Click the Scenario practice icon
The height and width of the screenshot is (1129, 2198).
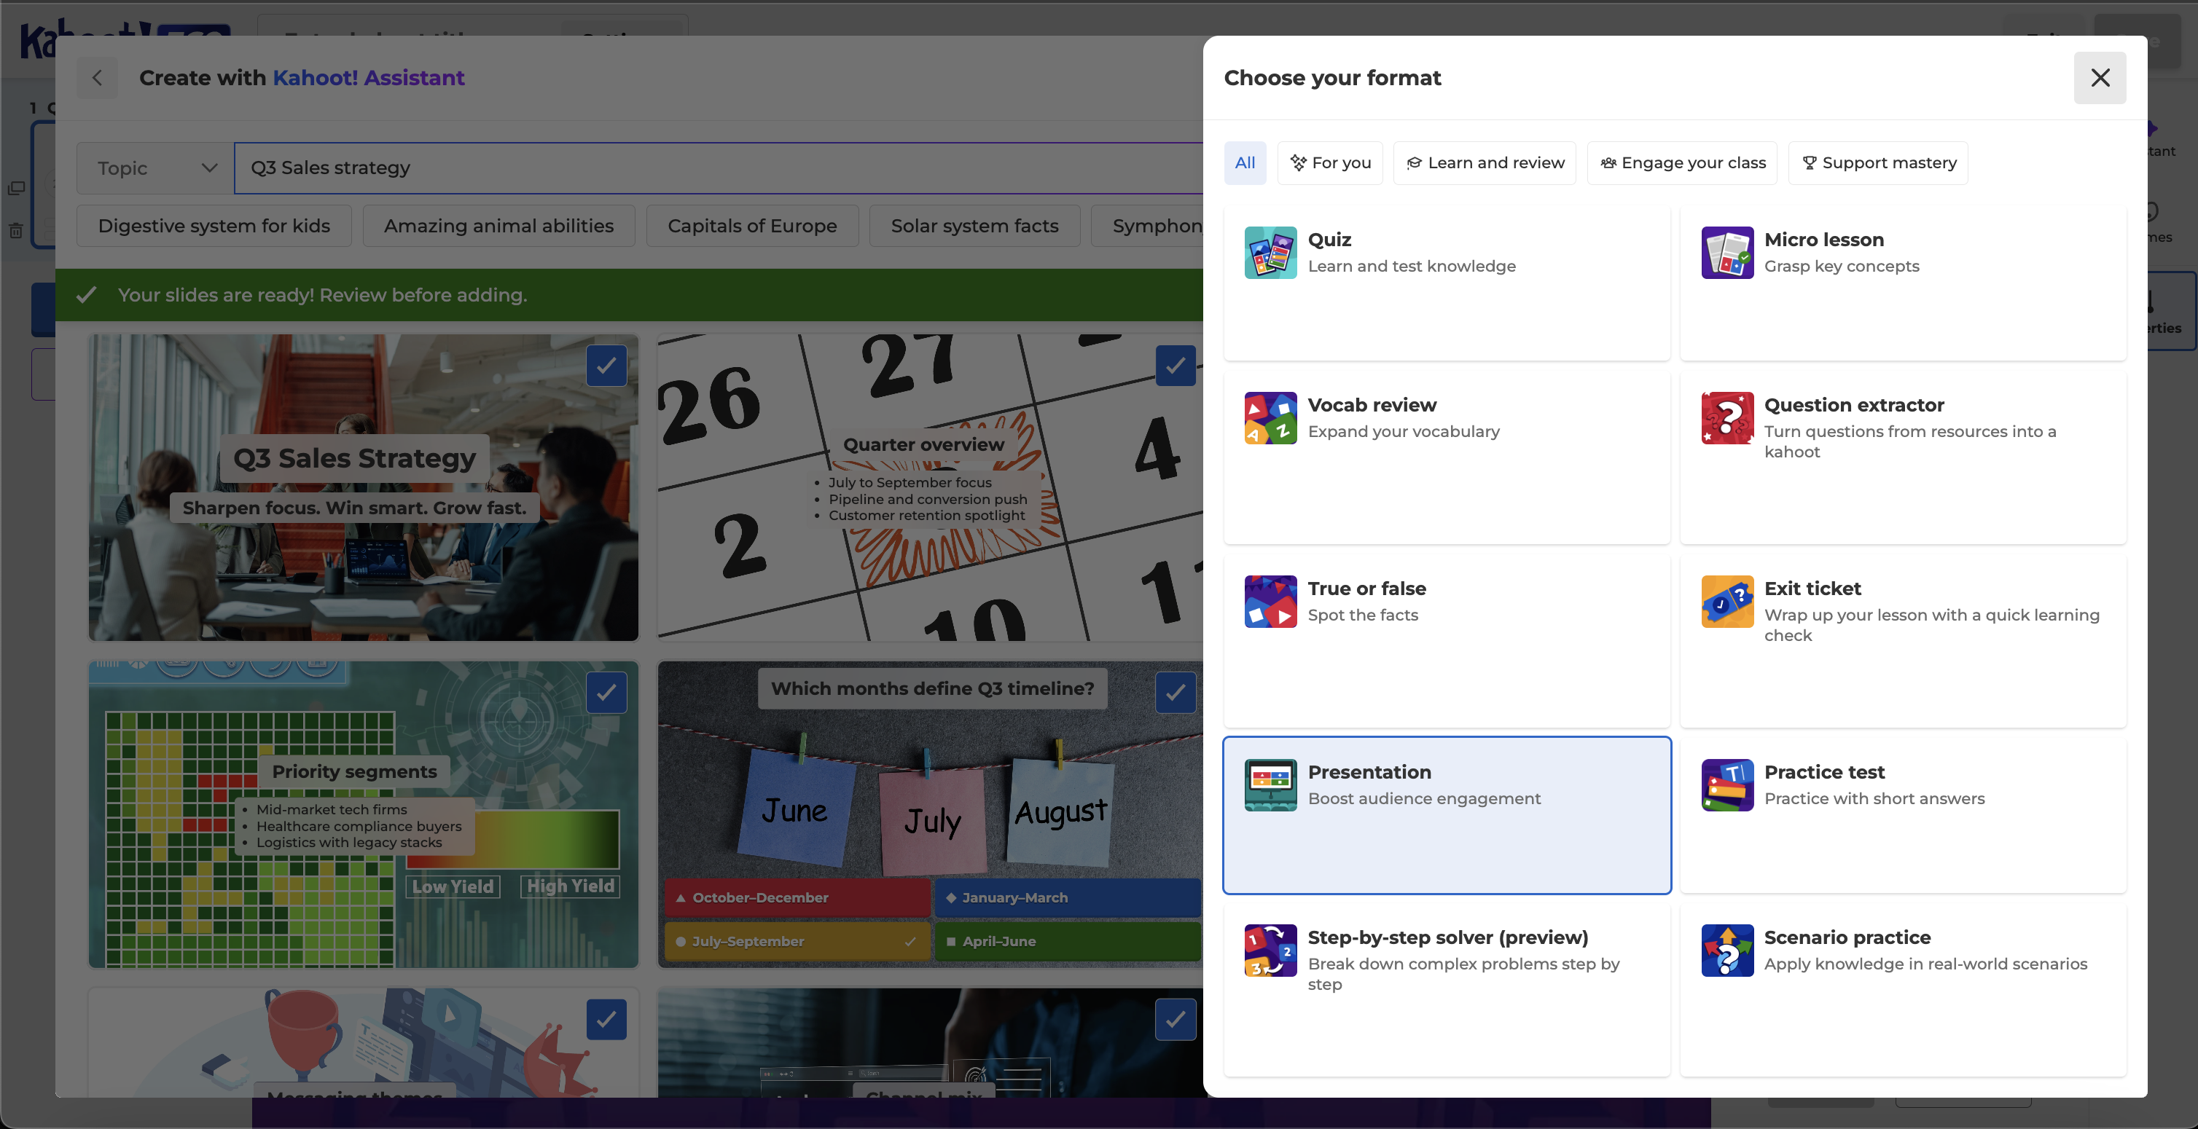point(1727,950)
